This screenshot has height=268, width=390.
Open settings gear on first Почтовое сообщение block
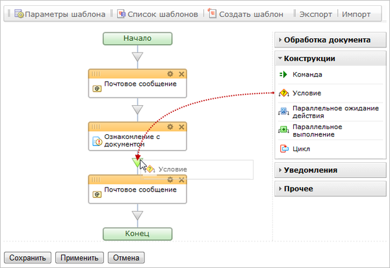[170, 74]
